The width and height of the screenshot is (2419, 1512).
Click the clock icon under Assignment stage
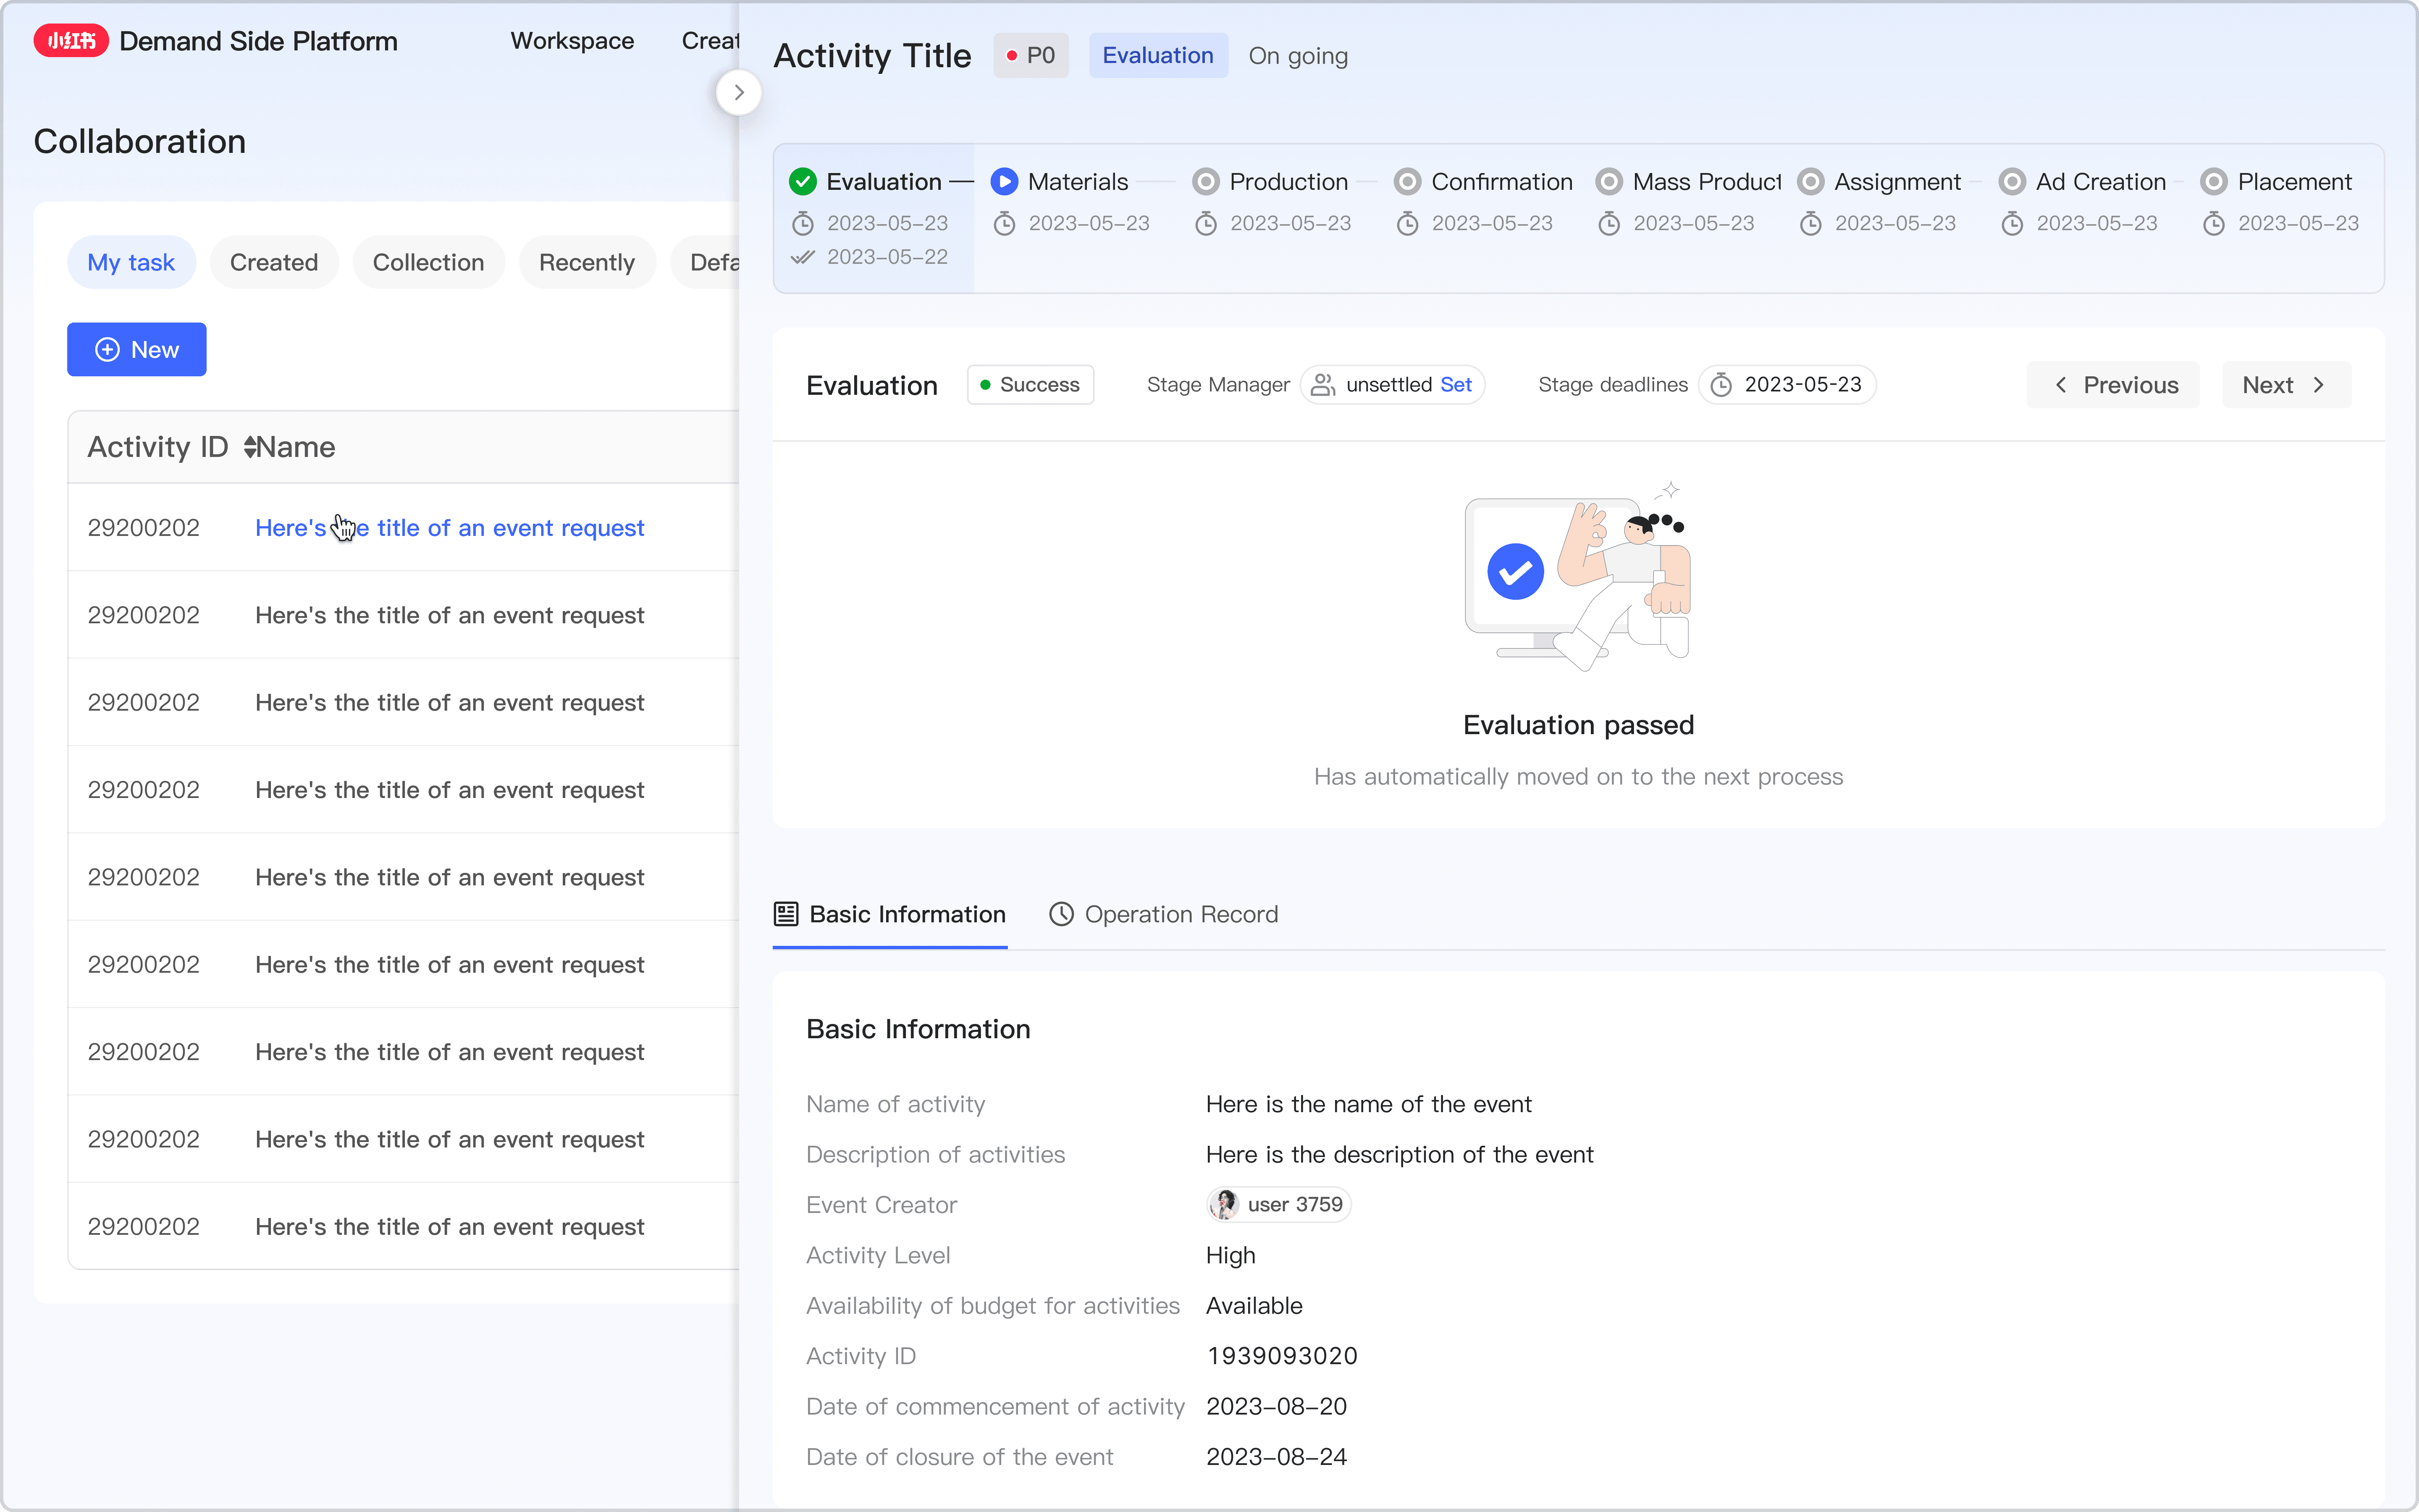1811,223
